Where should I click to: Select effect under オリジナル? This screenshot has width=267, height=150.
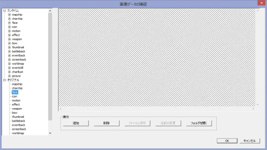coord(16,104)
